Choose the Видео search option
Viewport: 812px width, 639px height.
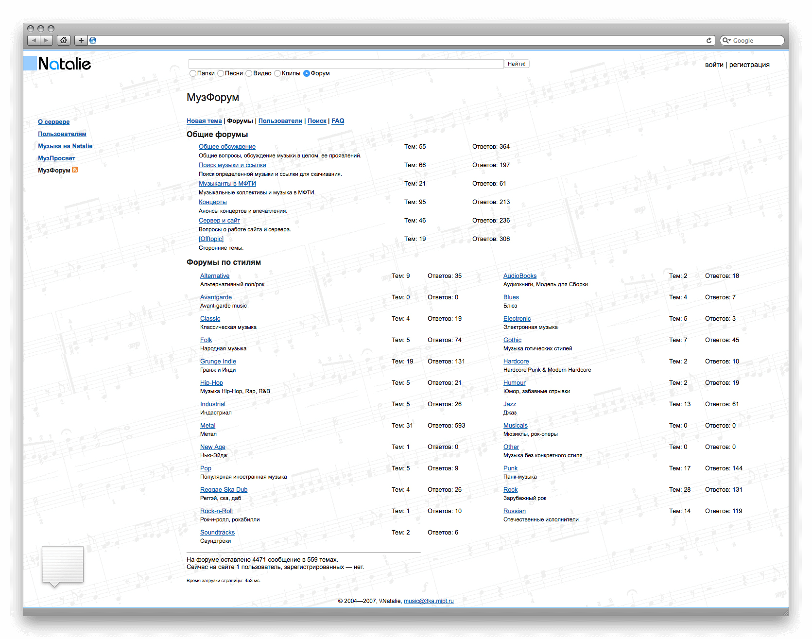(x=249, y=73)
